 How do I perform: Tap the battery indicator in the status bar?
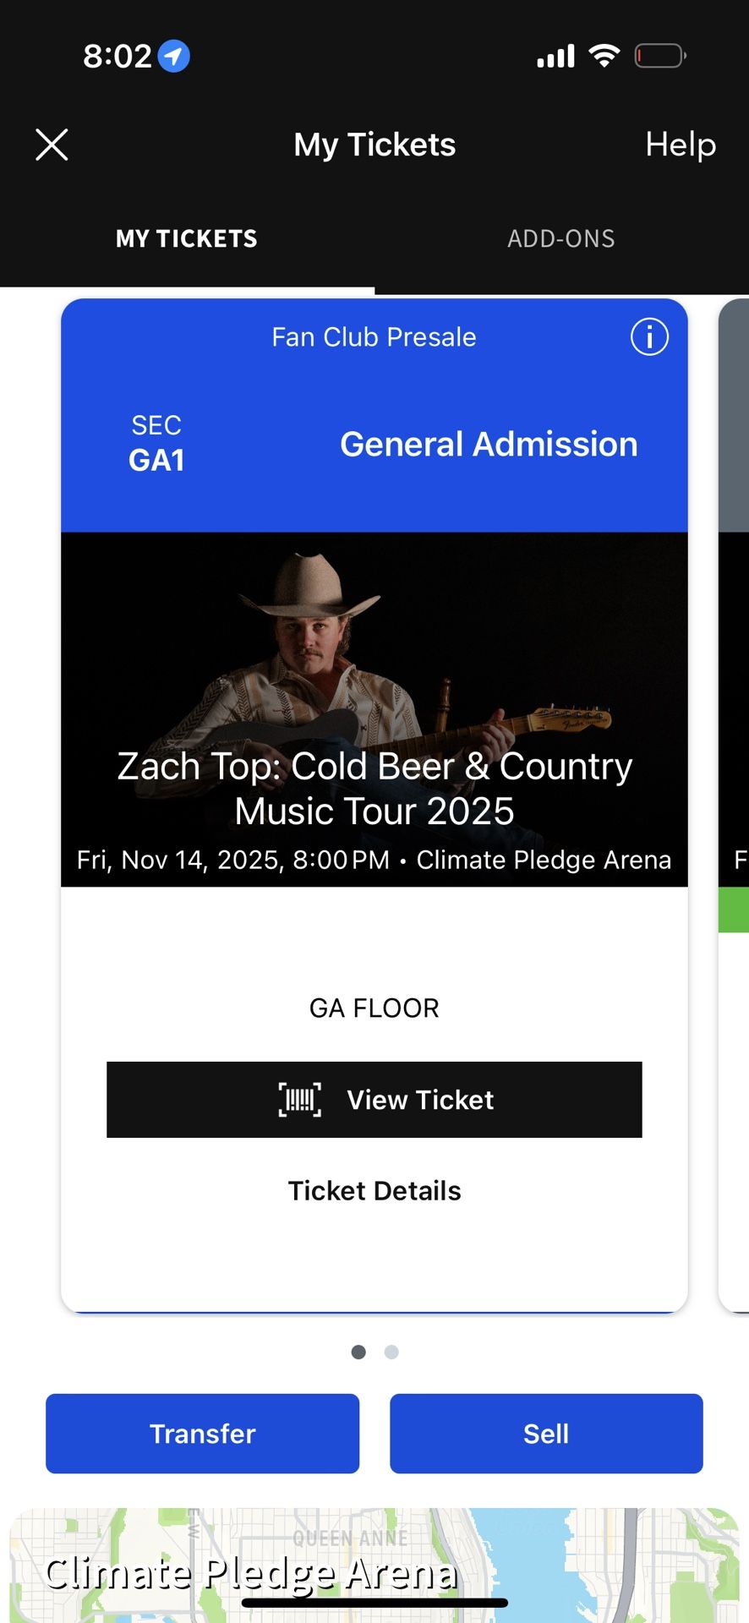tap(660, 55)
